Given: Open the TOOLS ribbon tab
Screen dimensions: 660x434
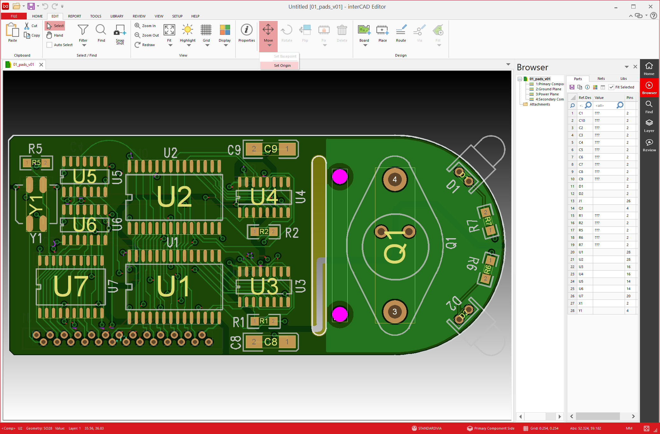Looking at the screenshot, I should (96, 16).
